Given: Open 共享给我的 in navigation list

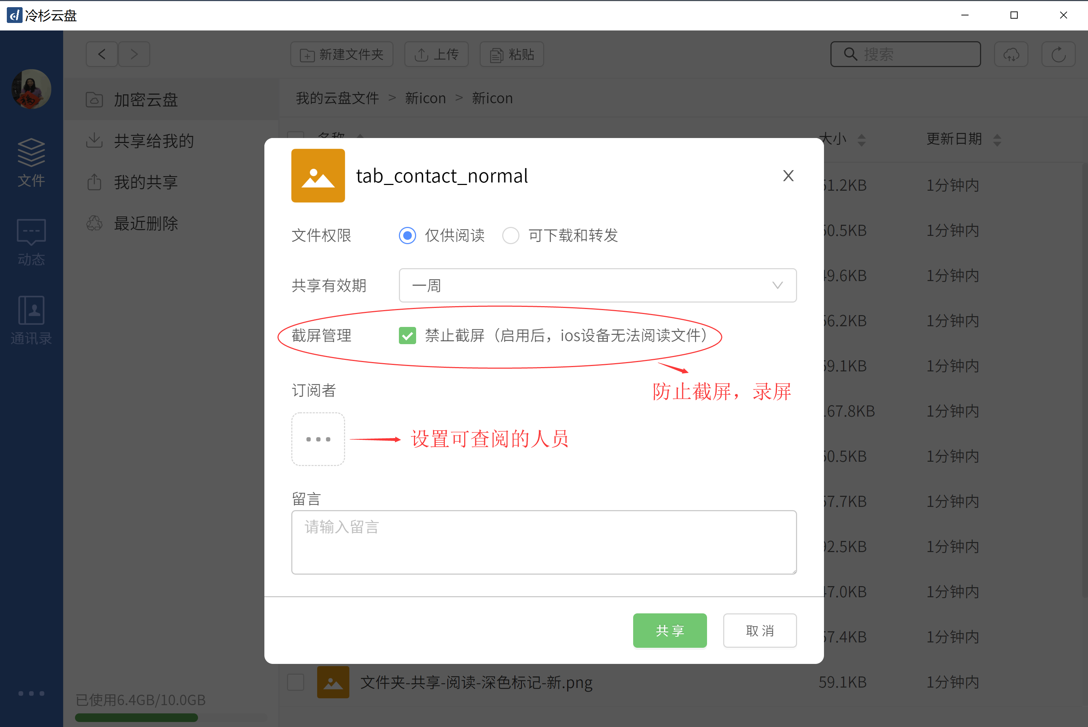Looking at the screenshot, I should coord(154,141).
